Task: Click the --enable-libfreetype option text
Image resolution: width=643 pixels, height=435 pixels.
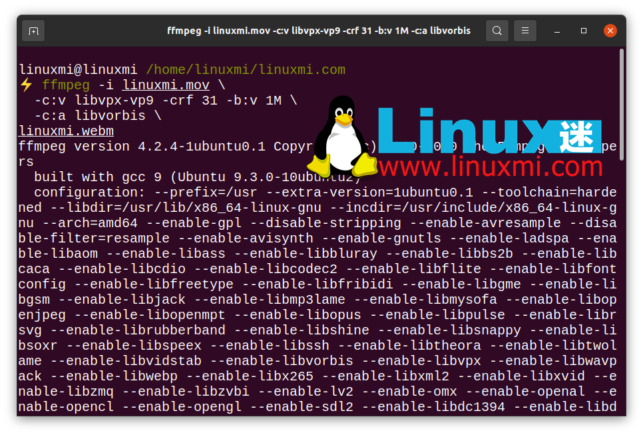Action: [x=154, y=284]
